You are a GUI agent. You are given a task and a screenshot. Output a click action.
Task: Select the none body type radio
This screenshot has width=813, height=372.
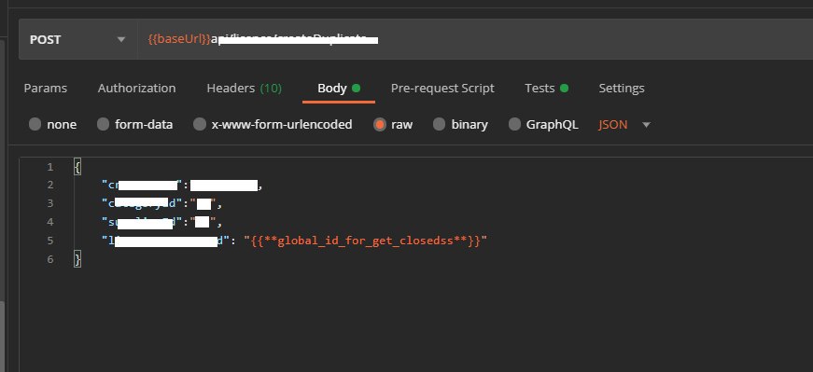click(x=35, y=124)
